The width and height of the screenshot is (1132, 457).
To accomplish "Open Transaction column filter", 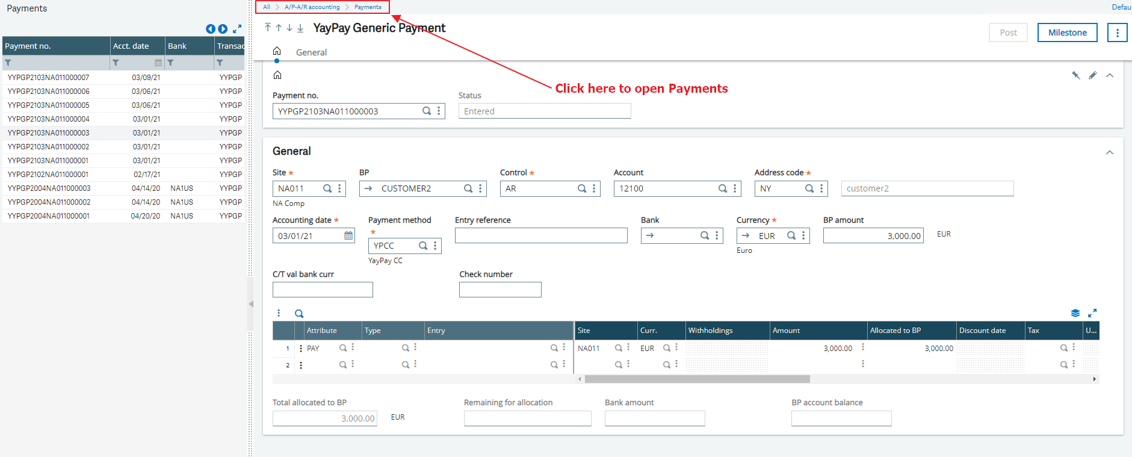I will coord(220,63).
